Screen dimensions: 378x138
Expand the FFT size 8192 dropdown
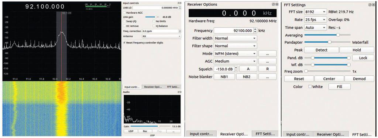(316, 12)
